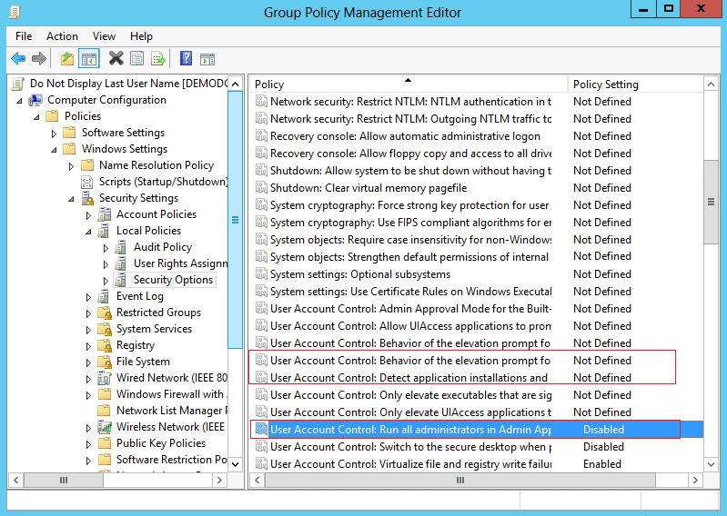
Task: Click the Forward arrow toolbar icon
Action: [39, 59]
